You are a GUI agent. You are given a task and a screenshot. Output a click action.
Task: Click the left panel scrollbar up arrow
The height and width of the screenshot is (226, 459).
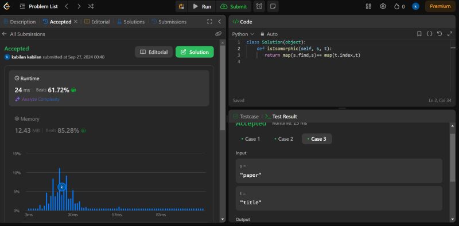tap(223, 43)
